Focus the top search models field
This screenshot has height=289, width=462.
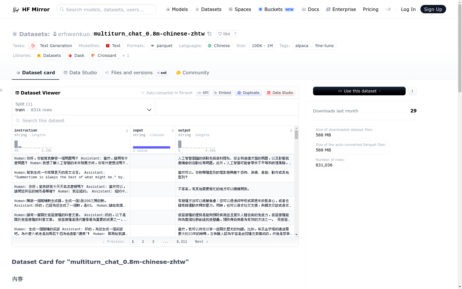pos(106,9)
